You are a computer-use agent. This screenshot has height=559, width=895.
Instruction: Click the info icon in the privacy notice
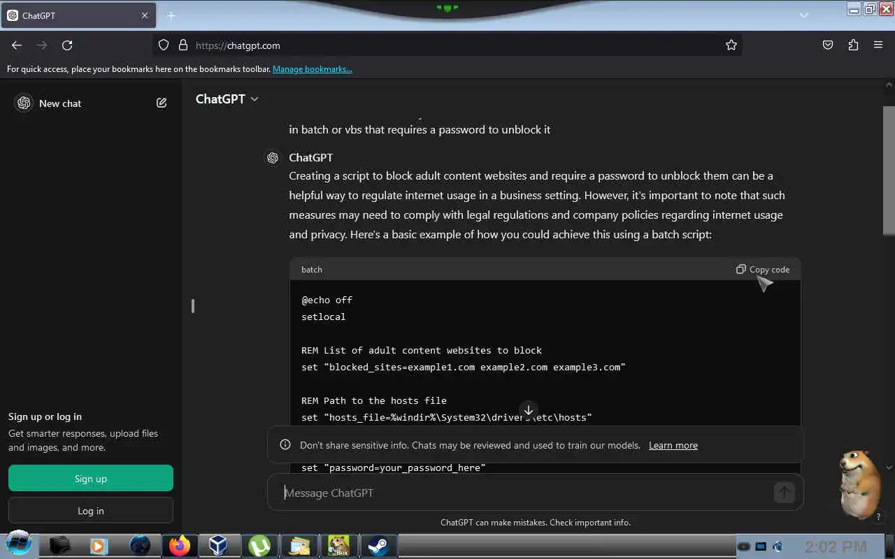coord(285,445)
